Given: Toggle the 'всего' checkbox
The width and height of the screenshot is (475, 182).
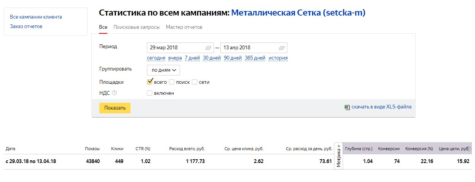Looking at the screenshot, I should pyautogui.click(x=150, y=82).
